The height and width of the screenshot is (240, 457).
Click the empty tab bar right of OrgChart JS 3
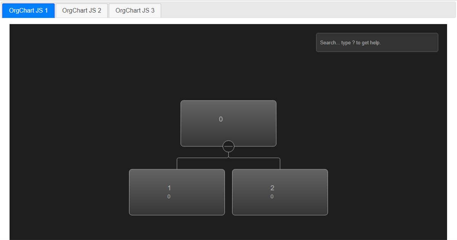click(x=305, y=11)
